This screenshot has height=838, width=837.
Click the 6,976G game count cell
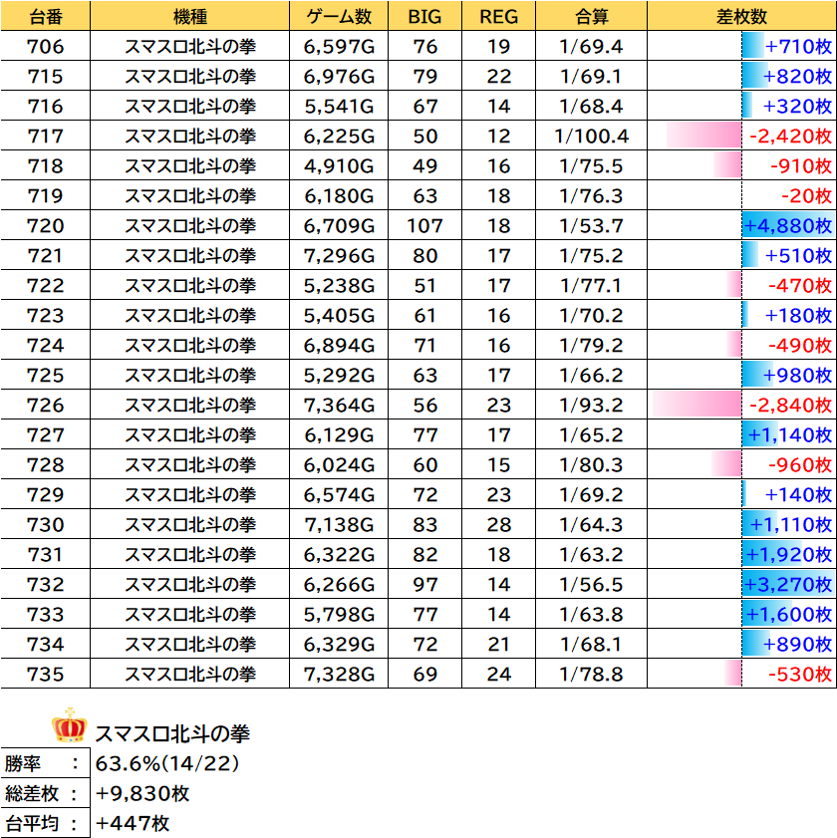(339, 77)
